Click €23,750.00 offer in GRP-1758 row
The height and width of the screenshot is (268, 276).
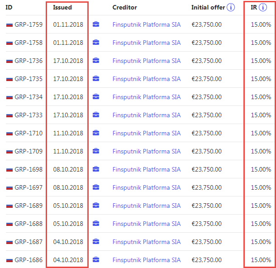pos(206,43)
